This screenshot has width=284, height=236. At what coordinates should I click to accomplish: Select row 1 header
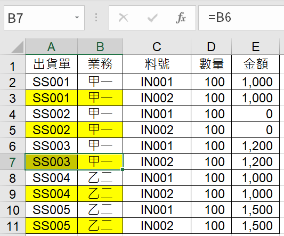(x=12, y=64)
